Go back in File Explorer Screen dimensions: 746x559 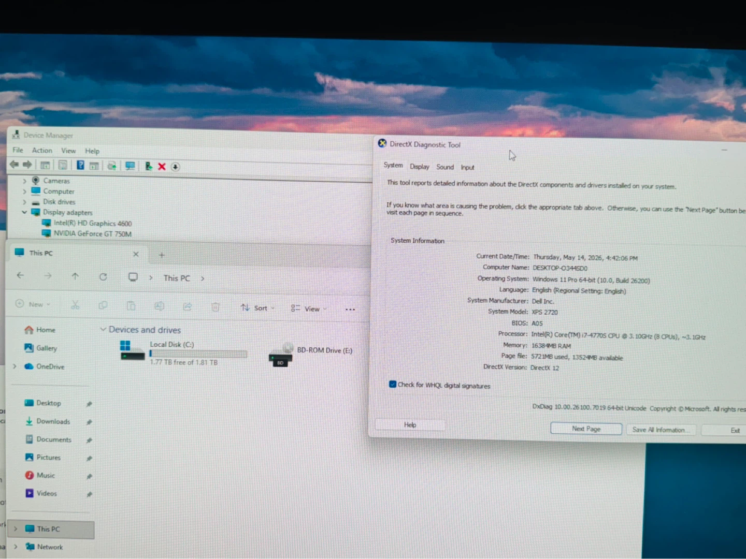point(20,275)
